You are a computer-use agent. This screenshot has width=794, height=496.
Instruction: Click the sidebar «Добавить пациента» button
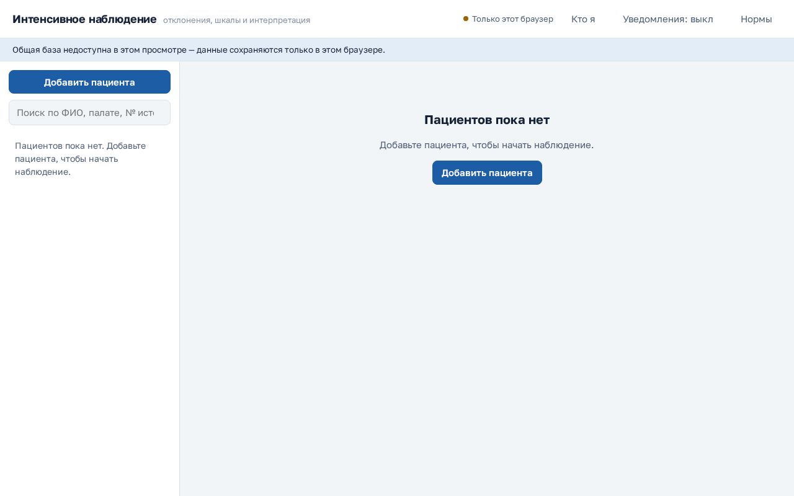click(89, 82)
